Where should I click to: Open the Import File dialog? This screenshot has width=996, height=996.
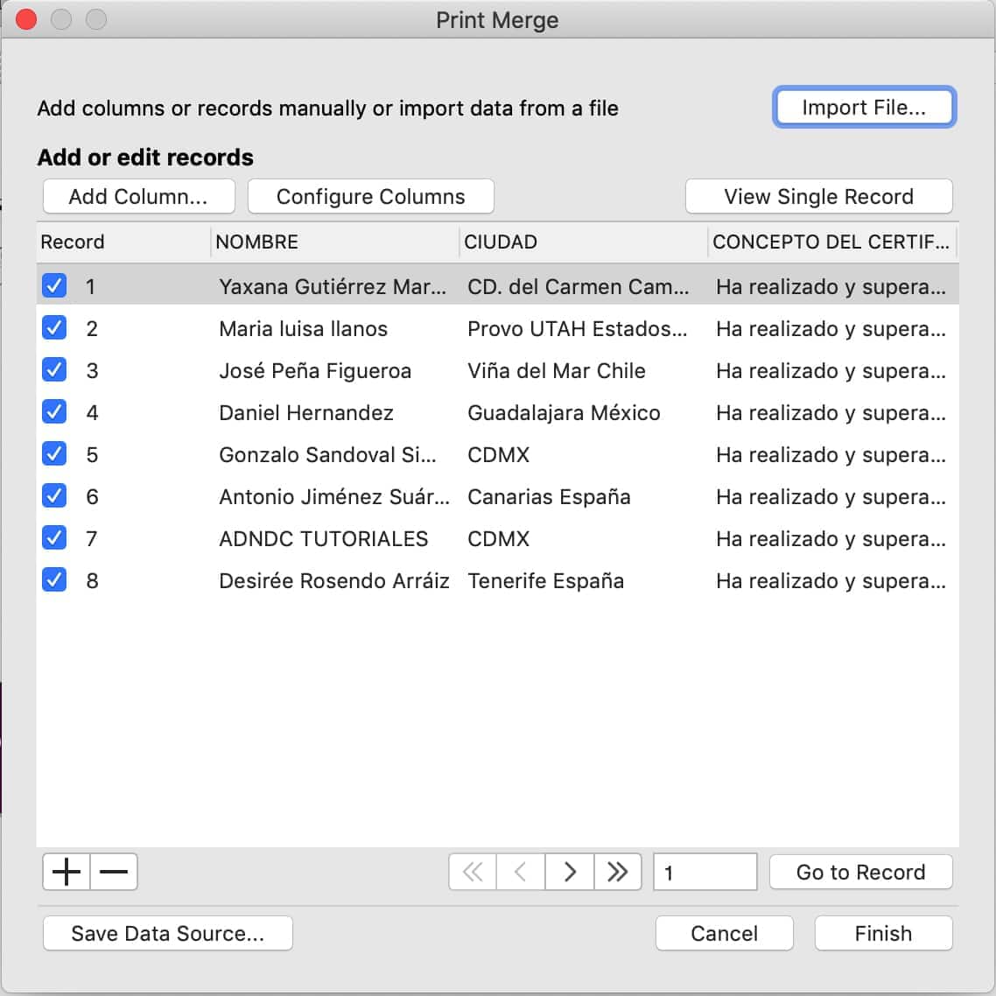(863, 107)
